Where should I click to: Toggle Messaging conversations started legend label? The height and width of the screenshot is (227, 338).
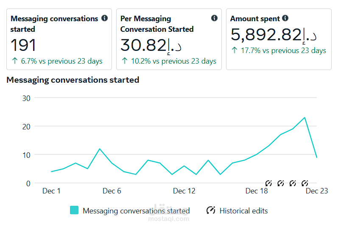136,210
